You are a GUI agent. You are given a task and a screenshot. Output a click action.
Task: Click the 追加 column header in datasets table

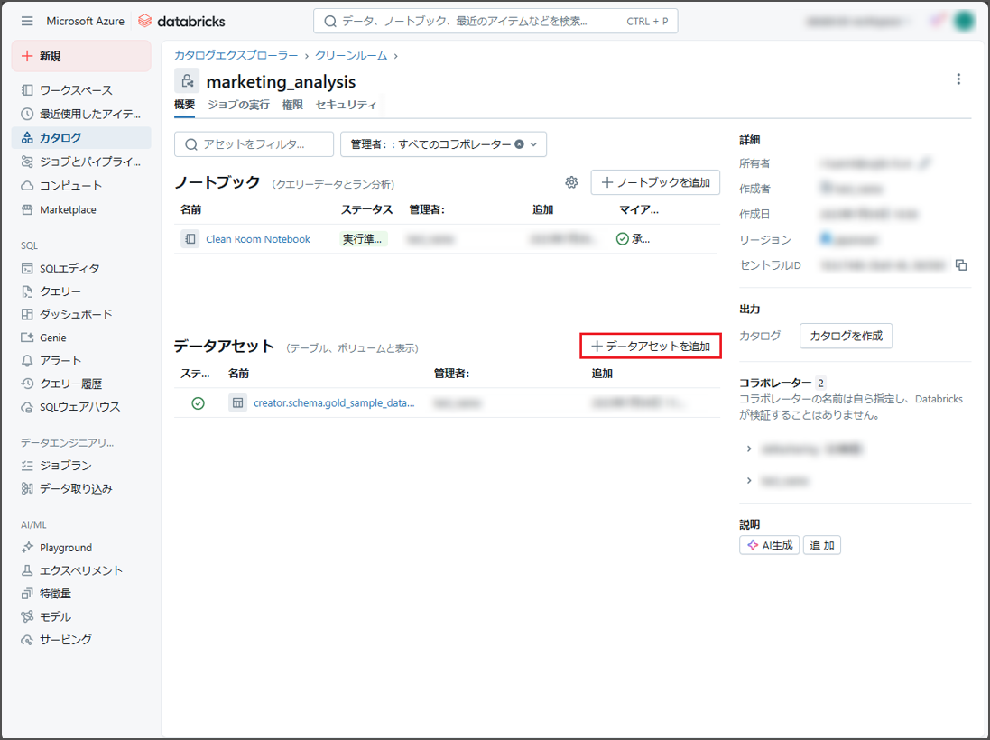coord(602,373)
